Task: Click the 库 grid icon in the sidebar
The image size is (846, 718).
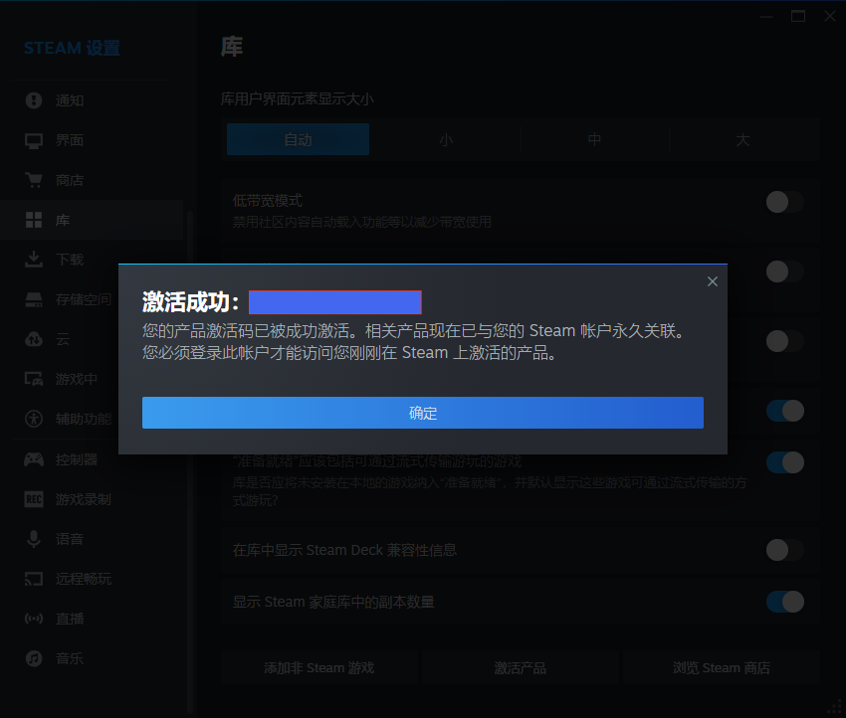Action: click(34, 220)
